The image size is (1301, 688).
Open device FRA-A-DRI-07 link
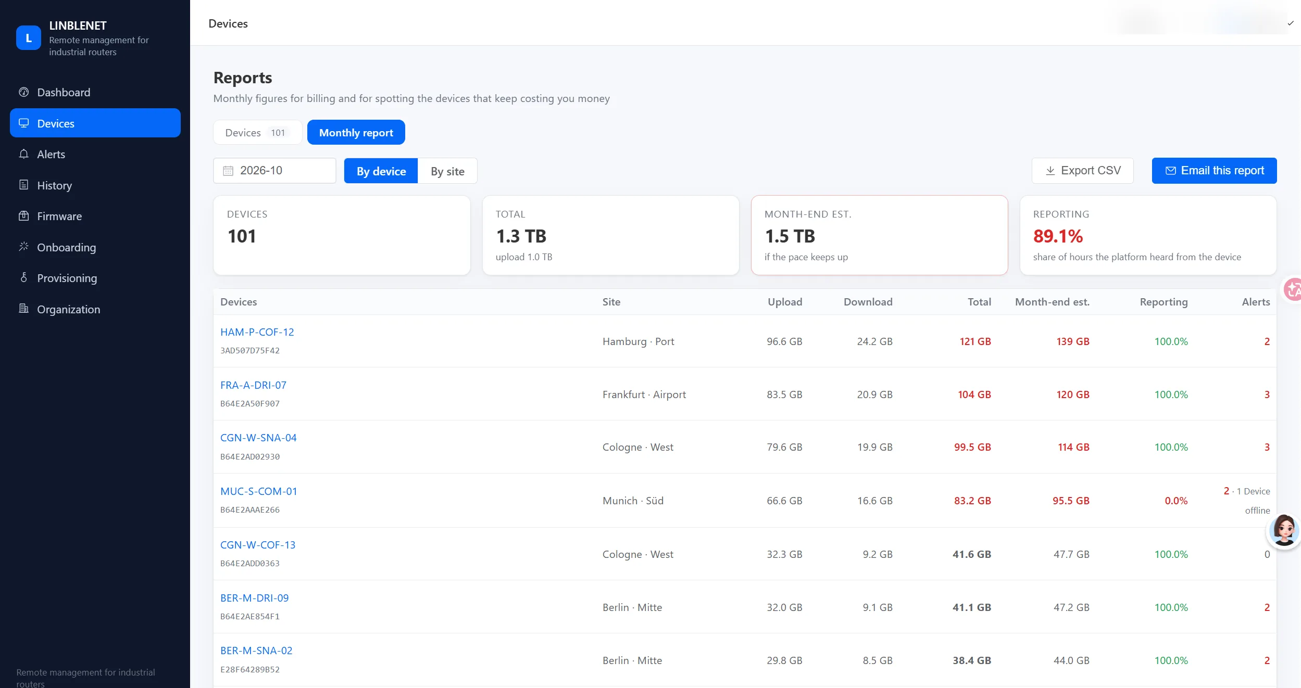tap(253, 385)
